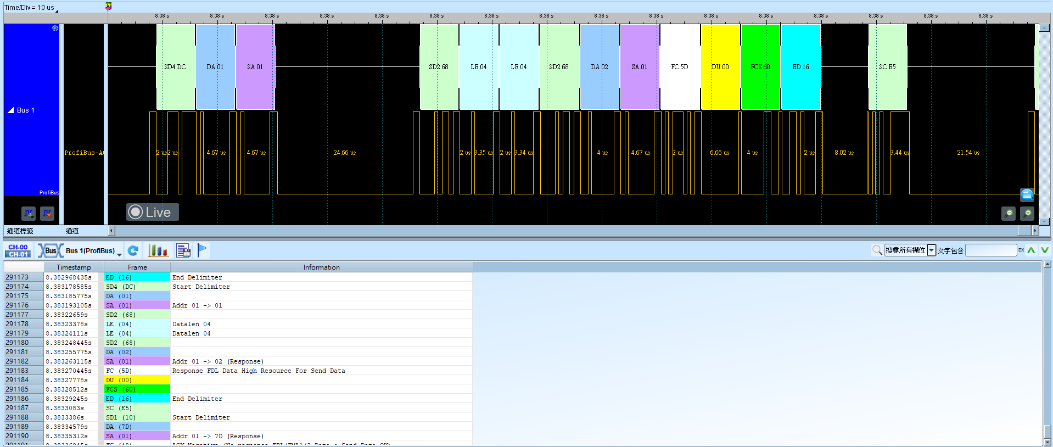
Task: Click the waveform horizontal scrollbar left arrow
Action: click(x=111, y=231)
